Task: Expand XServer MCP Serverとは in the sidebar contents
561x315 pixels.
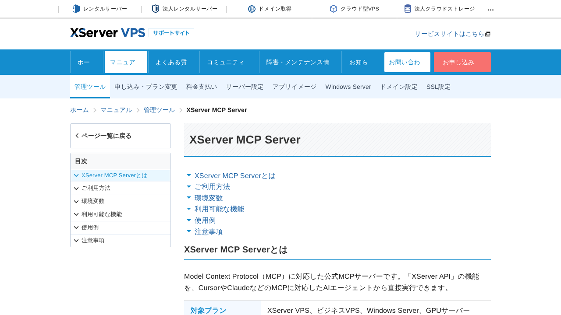Action: [121, 175]
